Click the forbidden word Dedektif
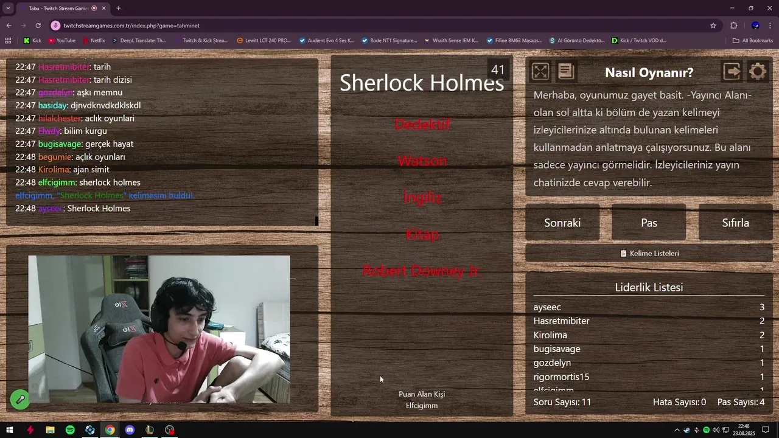The image size is (779, 438). coord(422,124)
